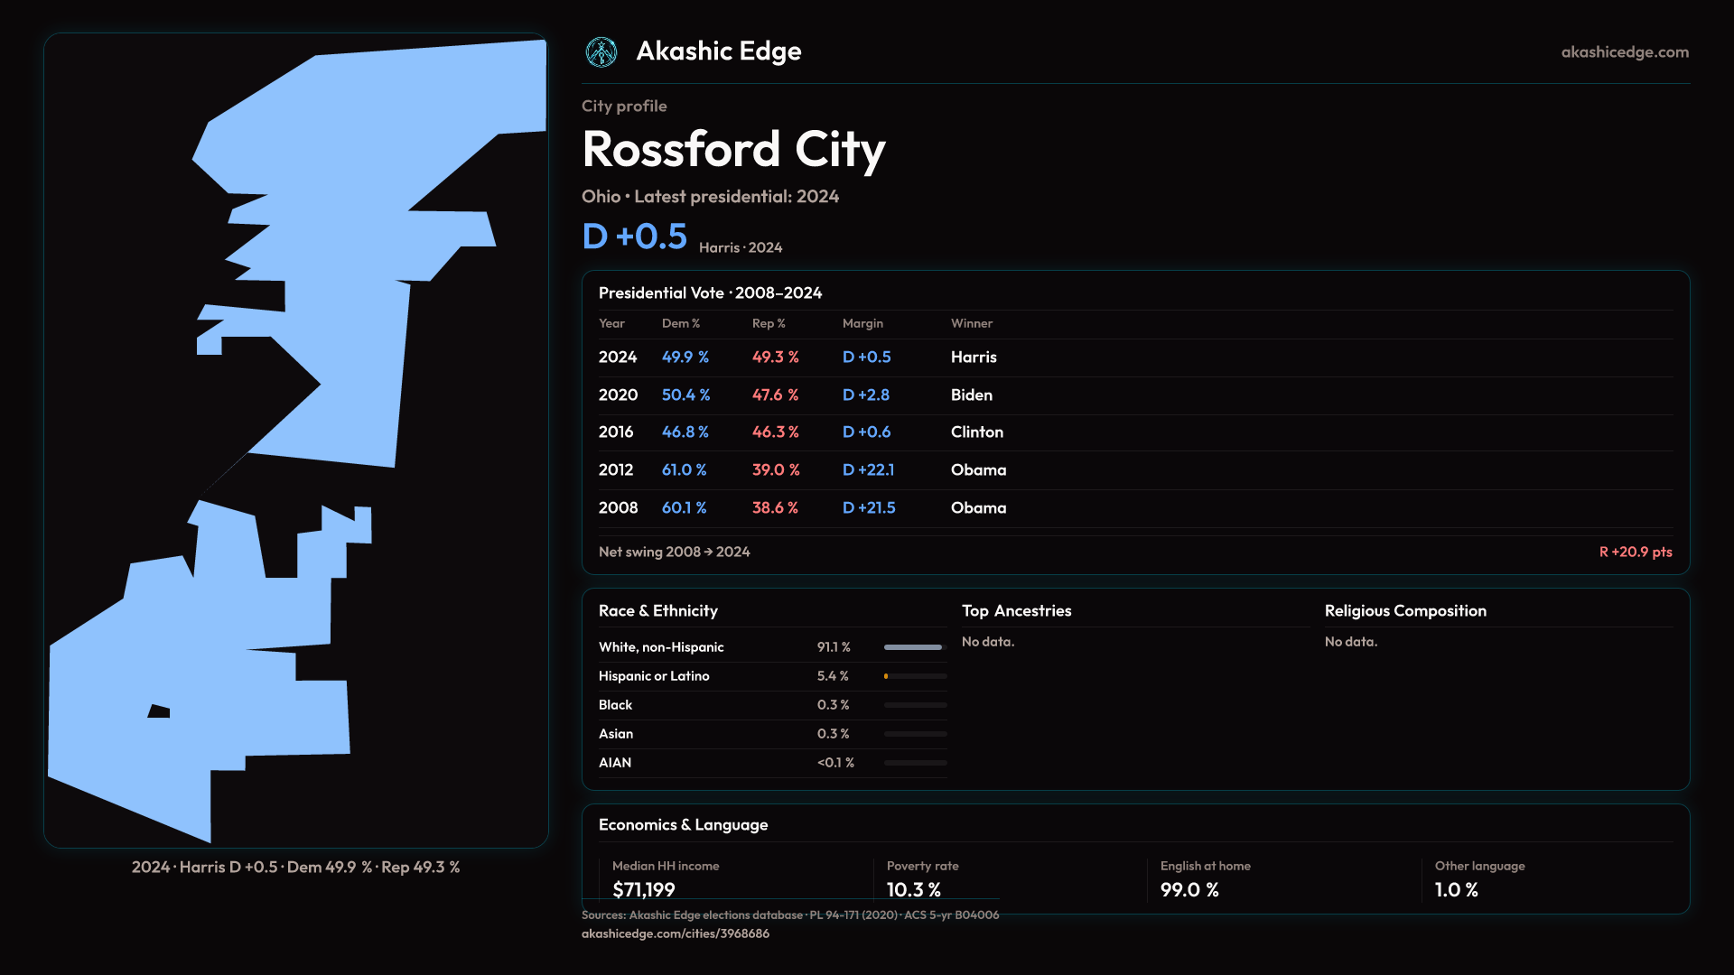Open the akashicedge.com/cities/3968686 URL
1734x975 pixels.
coord(675,933)
